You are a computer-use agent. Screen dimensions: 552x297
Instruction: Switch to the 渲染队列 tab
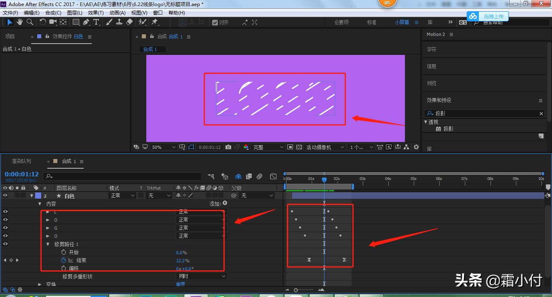21,161
